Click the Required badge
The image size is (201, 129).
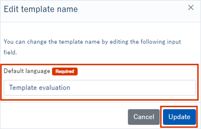click(65, 72)
